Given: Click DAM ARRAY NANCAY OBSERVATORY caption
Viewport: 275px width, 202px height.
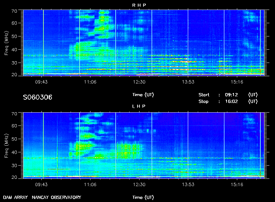Looking at the screenshot, I should click(42, 197).
